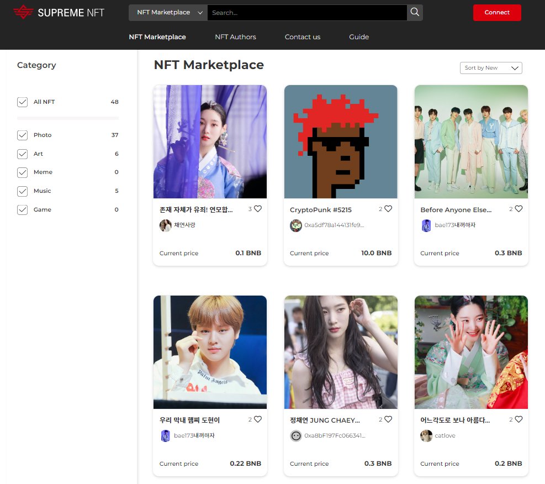Like the 존재 자체가 유죄 card heart
This screenshot has height=484, width=545.
257,209
